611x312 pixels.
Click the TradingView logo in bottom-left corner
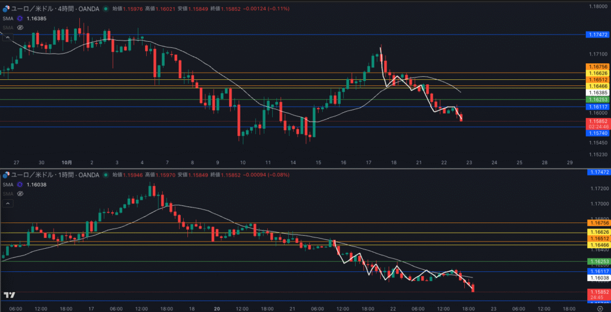[9, 295]
